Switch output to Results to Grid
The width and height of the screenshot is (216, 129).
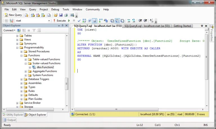pyautogui.click(x=117, y=20)
